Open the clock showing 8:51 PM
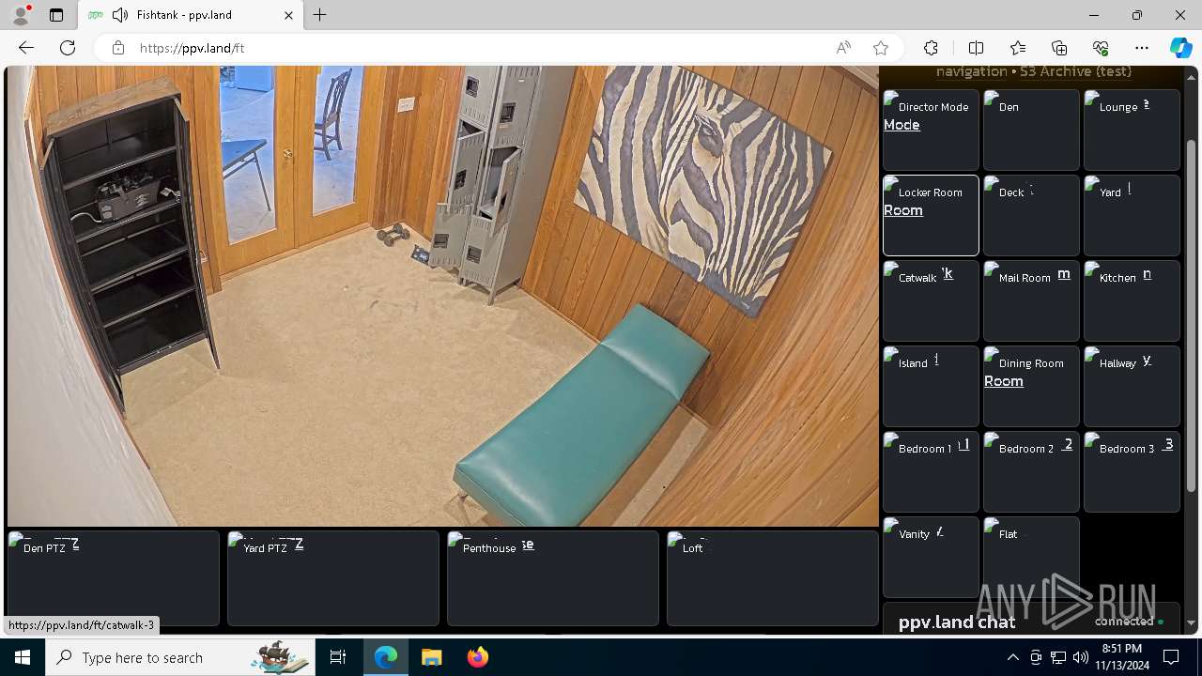 (x=1122, y=657)
